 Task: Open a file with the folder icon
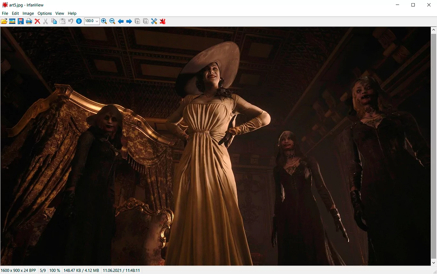tap(4, 21)
